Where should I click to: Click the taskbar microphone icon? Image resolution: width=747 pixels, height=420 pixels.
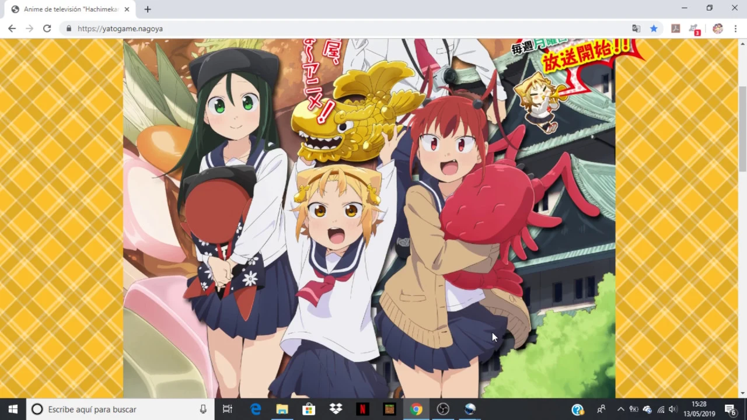[x=203, y=409]
